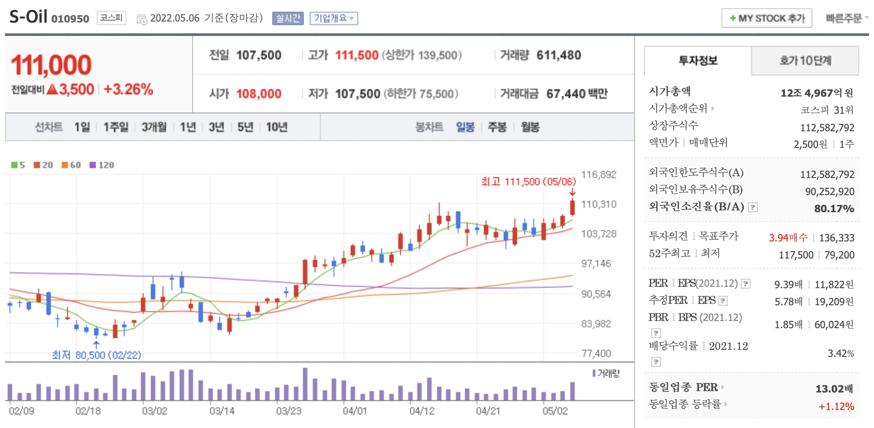This screenshot has height=428, width=874.
Task: Select the 1일 line chart period
Action: click(82, 127)
